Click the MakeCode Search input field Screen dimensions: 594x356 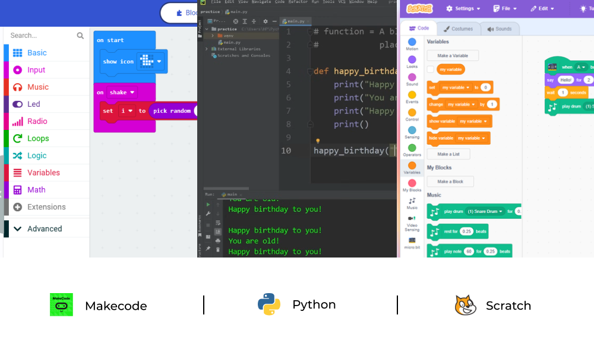[42, 36]
